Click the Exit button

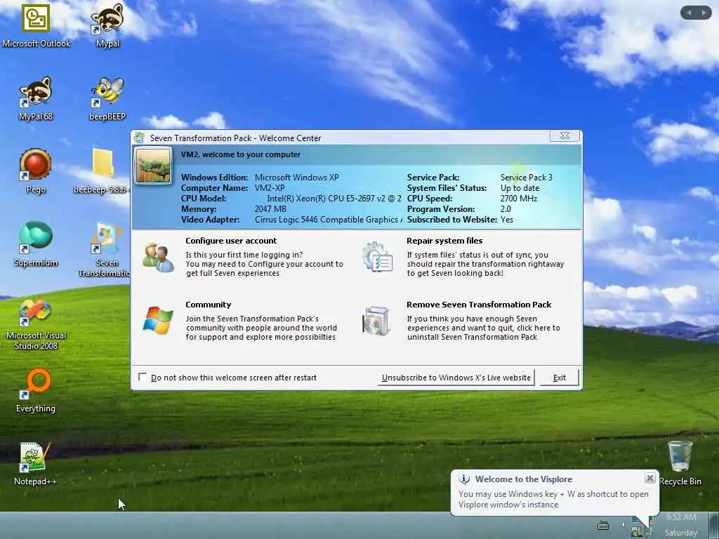click(x=560, y=378)
